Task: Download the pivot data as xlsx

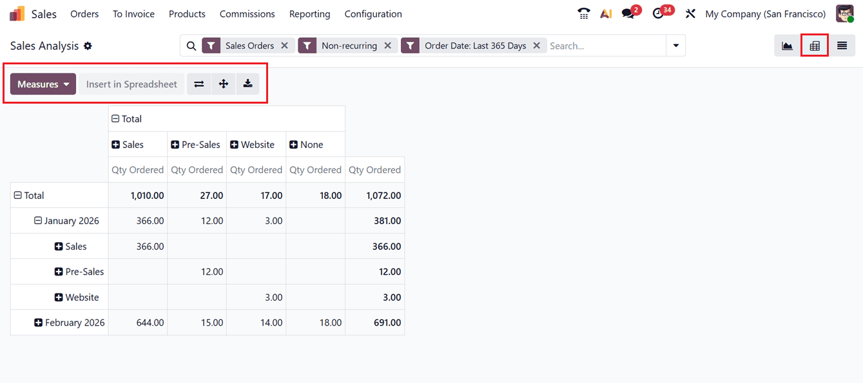Action: pyautogui.click(x=247, y=84)
